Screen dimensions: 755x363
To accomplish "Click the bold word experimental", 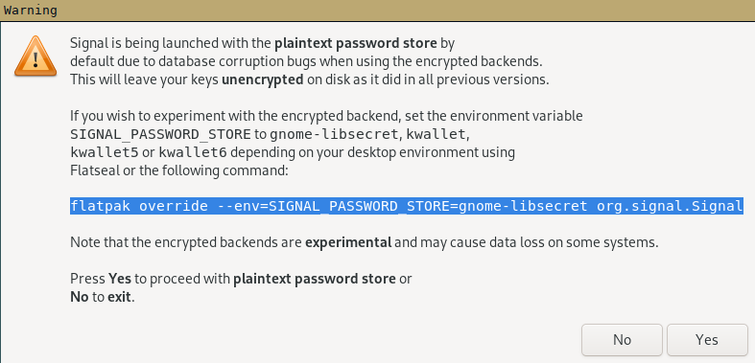I will click(x=348, y=243).
